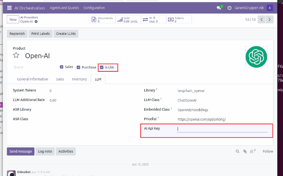Click the LLM Additional Rate value
The height and width of the screenshot is (176, 283).
tap(53, 101)
